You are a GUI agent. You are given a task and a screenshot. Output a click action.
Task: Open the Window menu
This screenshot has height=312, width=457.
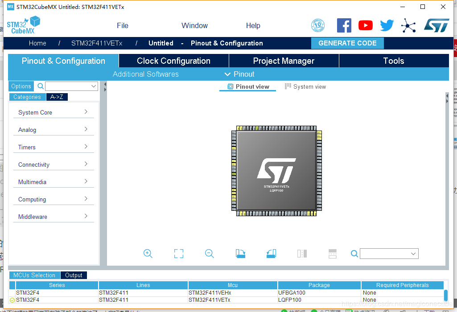point(194,26)
